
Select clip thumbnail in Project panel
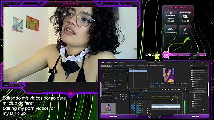(108, 107)
